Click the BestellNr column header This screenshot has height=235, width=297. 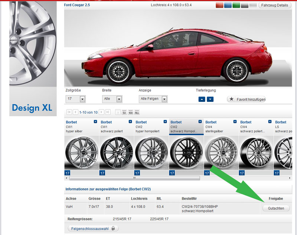189,199
